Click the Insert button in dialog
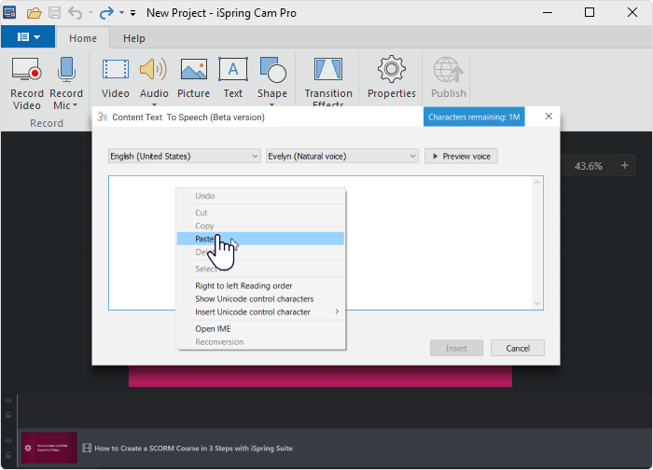Image resolution: width=653 pixels, height=470 pixels. pyautogui.click(x=456, y=348)
